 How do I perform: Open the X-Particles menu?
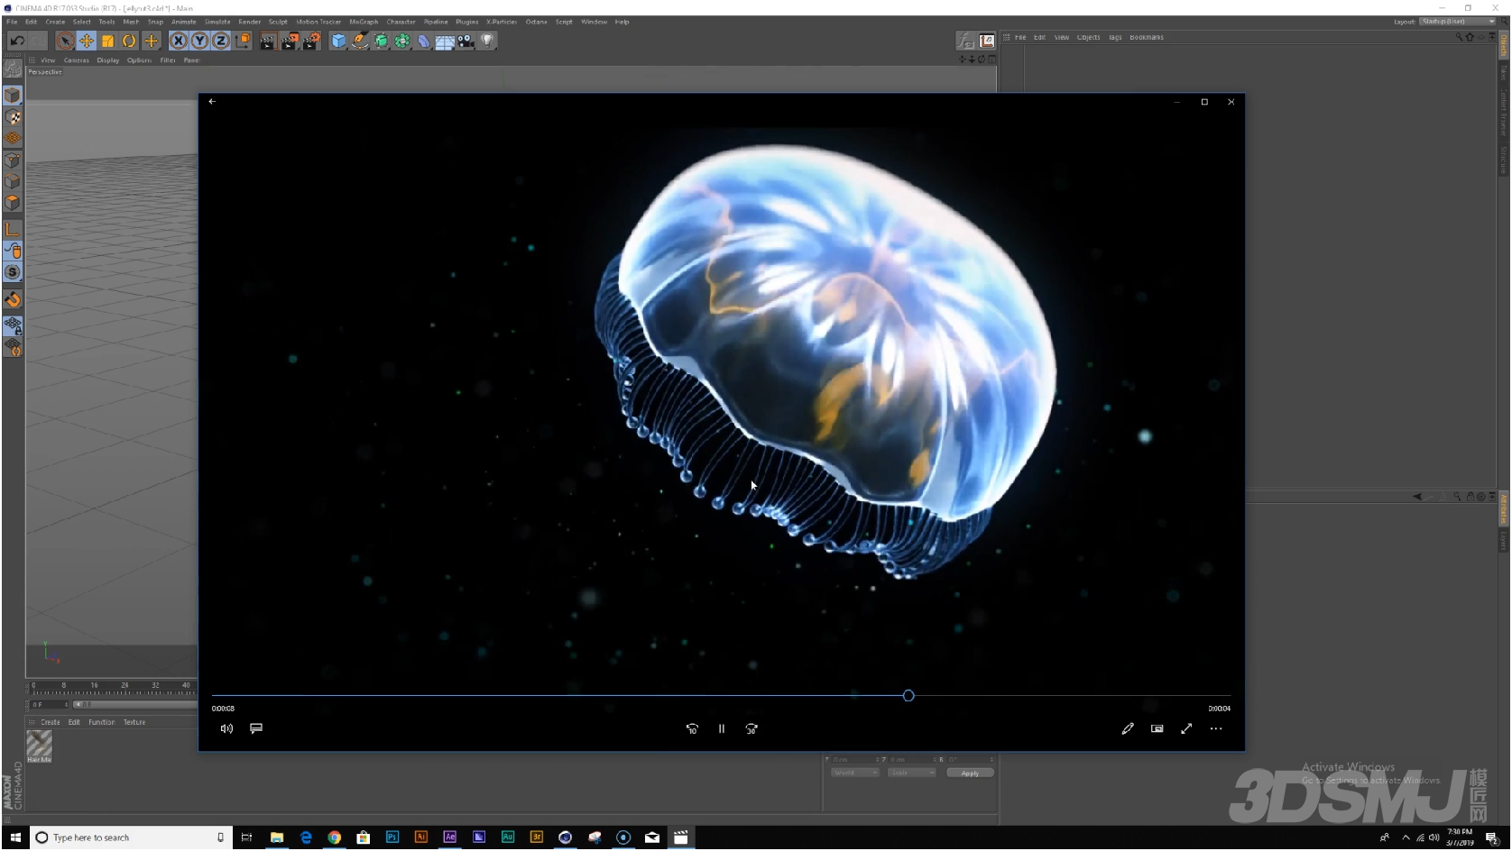pos(502,22)
